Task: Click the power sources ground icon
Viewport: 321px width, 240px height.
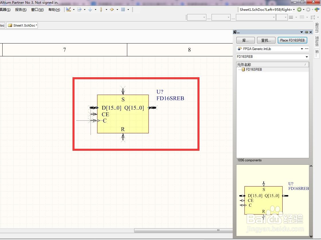Action: (90, 9)
